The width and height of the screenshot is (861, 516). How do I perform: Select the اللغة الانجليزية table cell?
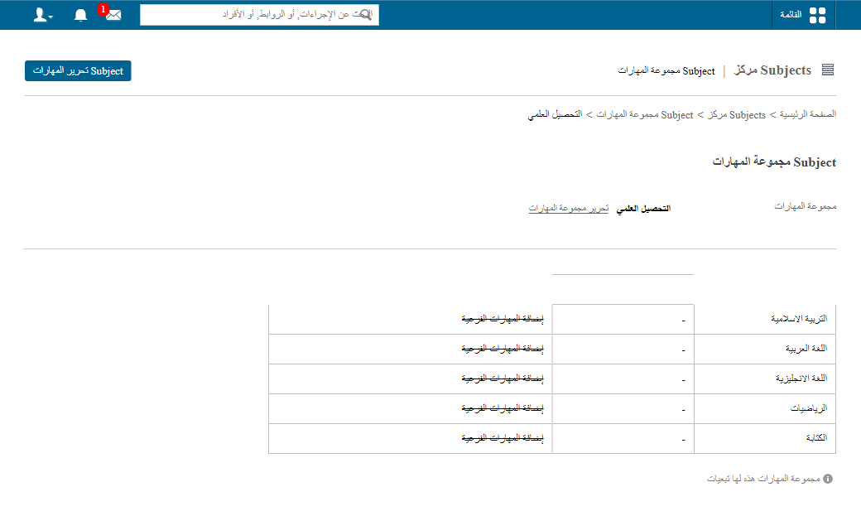(765, 379)
